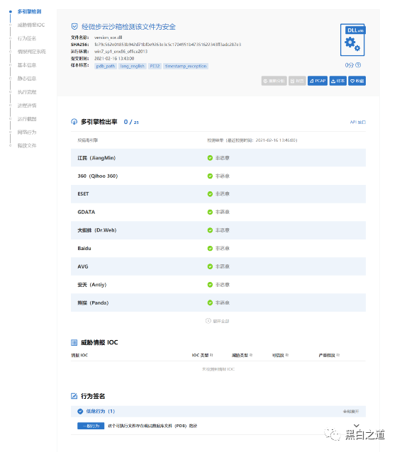Viewport: 397px width, 452px height.
Task: Click the 多引擎检出率 section icon
Action: click(74, 122)
